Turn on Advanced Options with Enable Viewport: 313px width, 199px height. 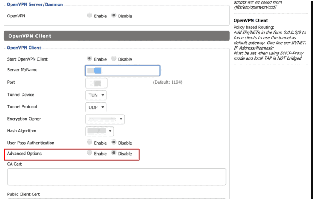click(x=90, y=154)
